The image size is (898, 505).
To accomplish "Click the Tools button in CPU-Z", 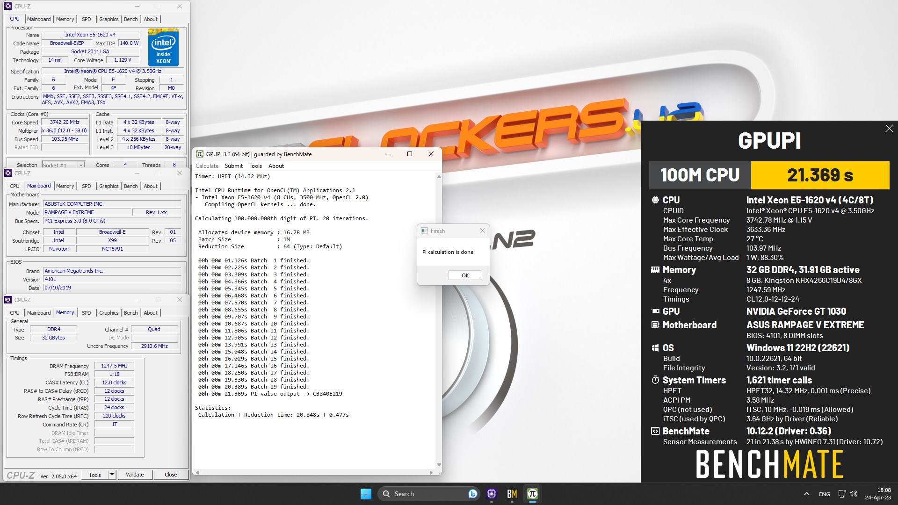I will [95, 475].
